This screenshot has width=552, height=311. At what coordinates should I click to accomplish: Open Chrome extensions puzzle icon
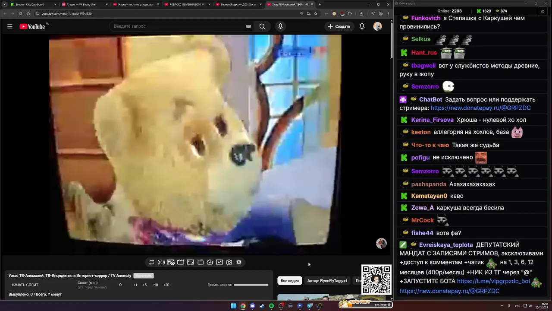350,13
